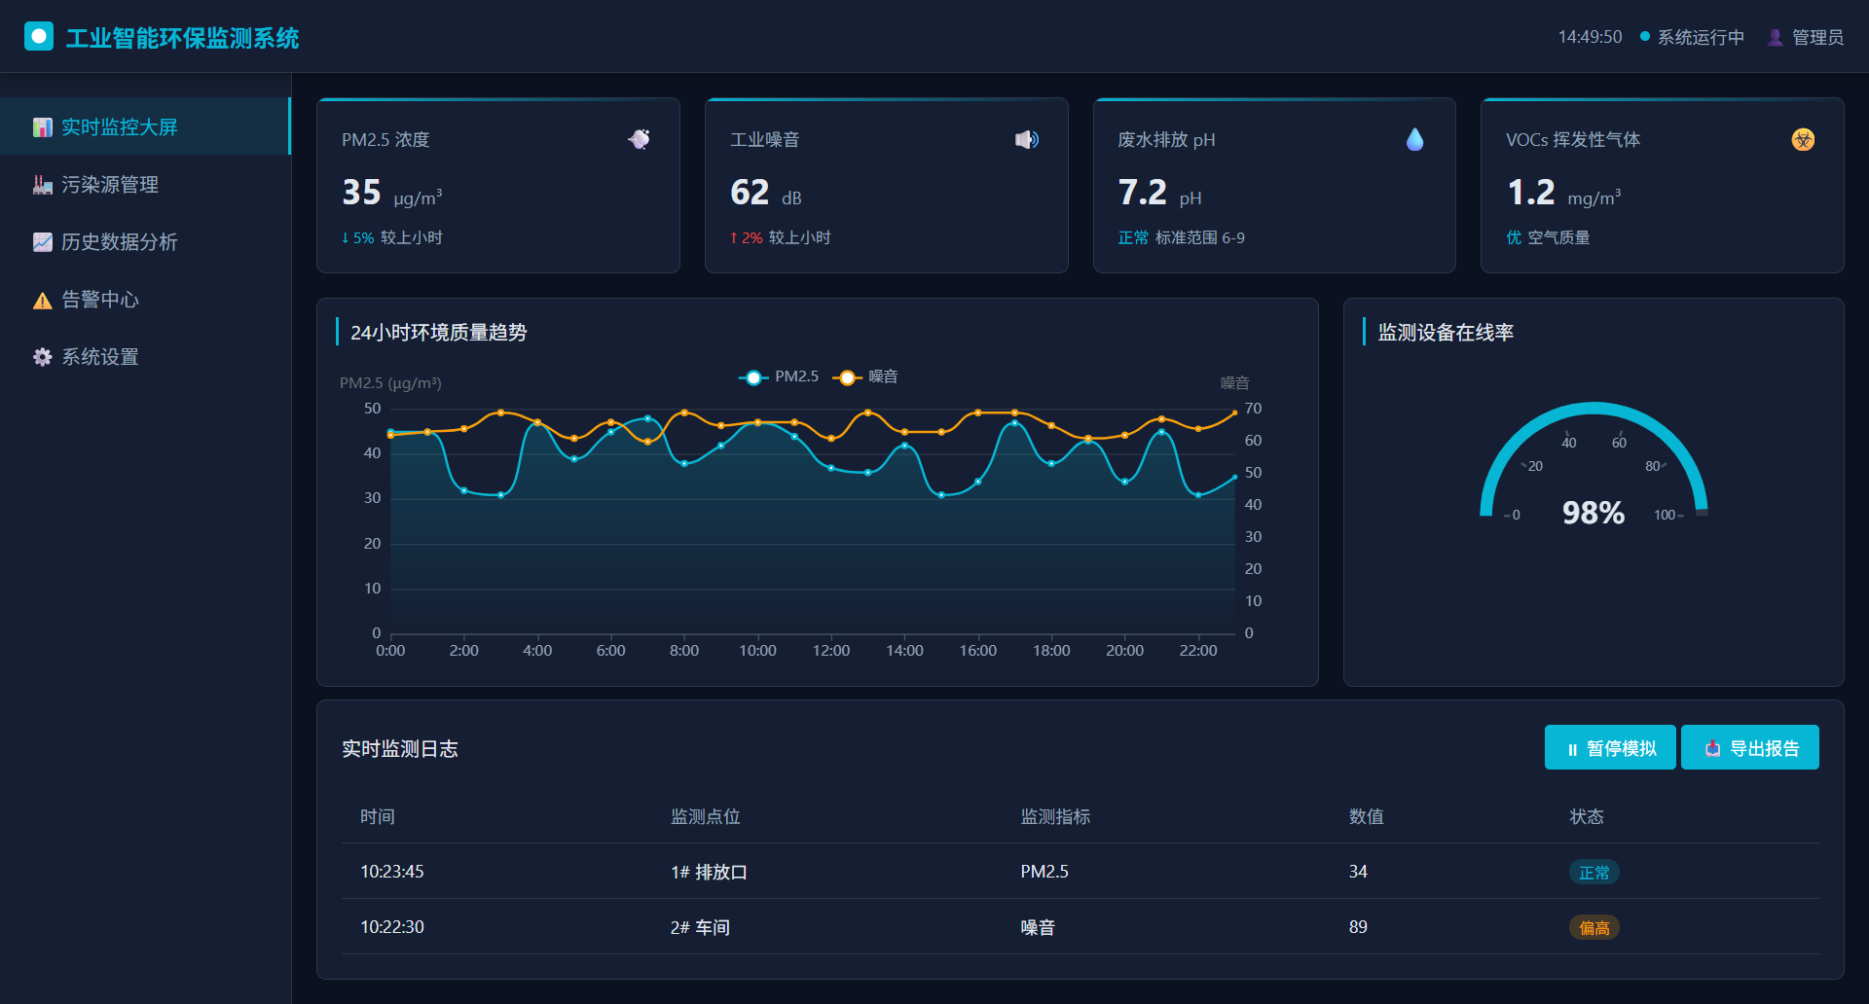1869x1004 pixels.
Task: Open 历史数据分析 in the sidebar
Action: [x=119, y=242]
